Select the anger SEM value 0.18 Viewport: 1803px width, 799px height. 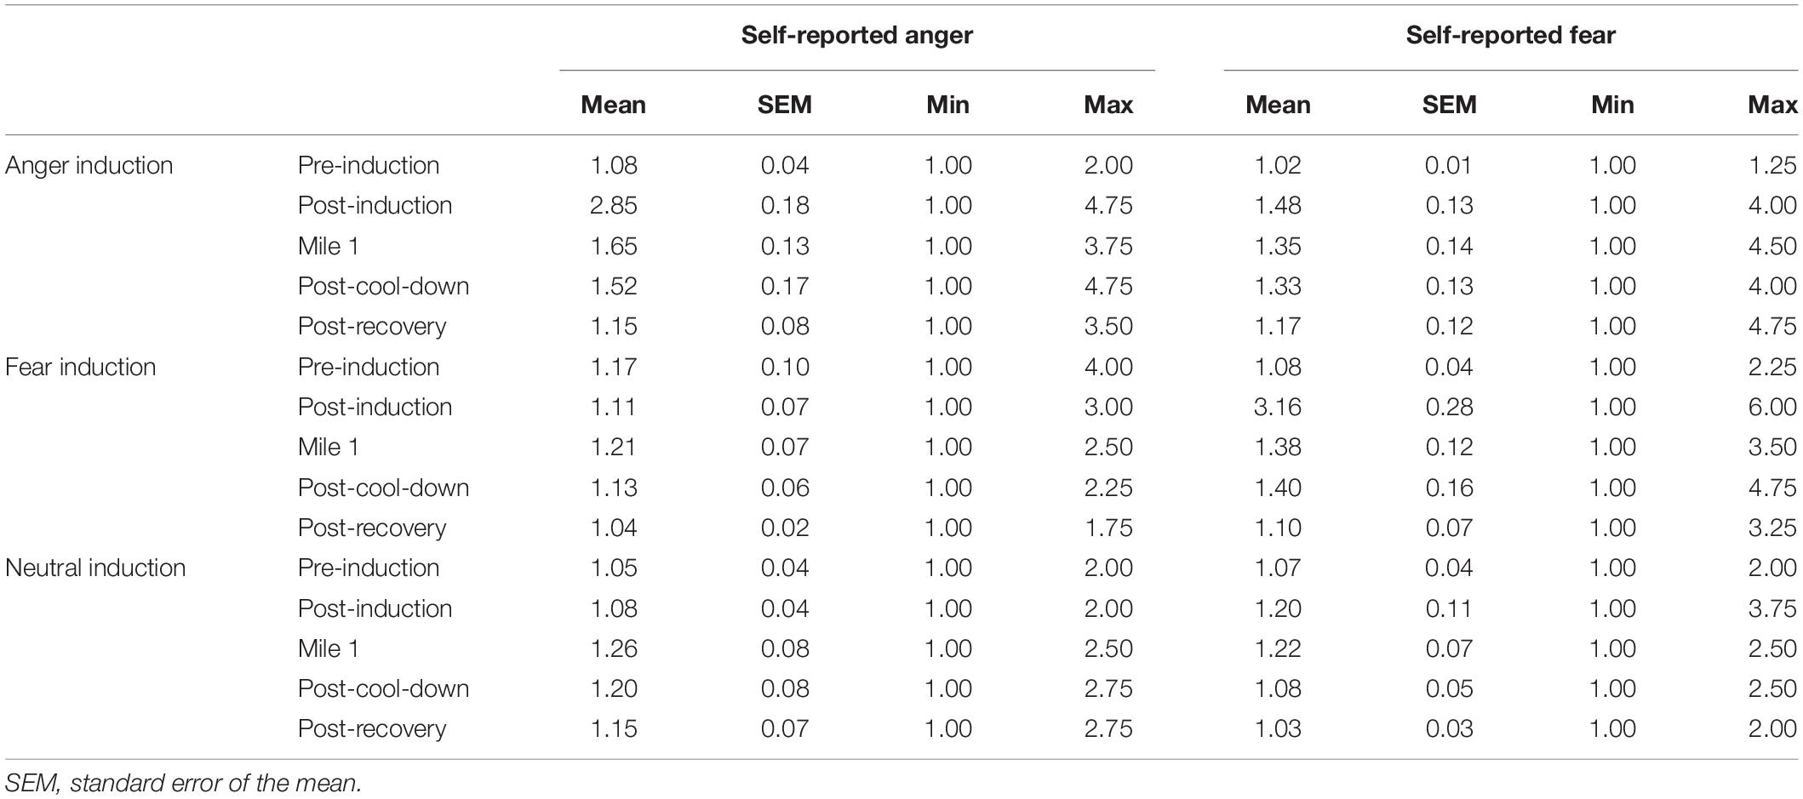pos(785,205)
